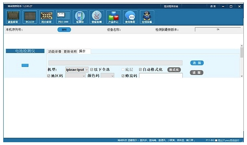Open the 码片修复 chip repair tool
The width and height of the screenshot is (247, 145).
tap(47, 17)
